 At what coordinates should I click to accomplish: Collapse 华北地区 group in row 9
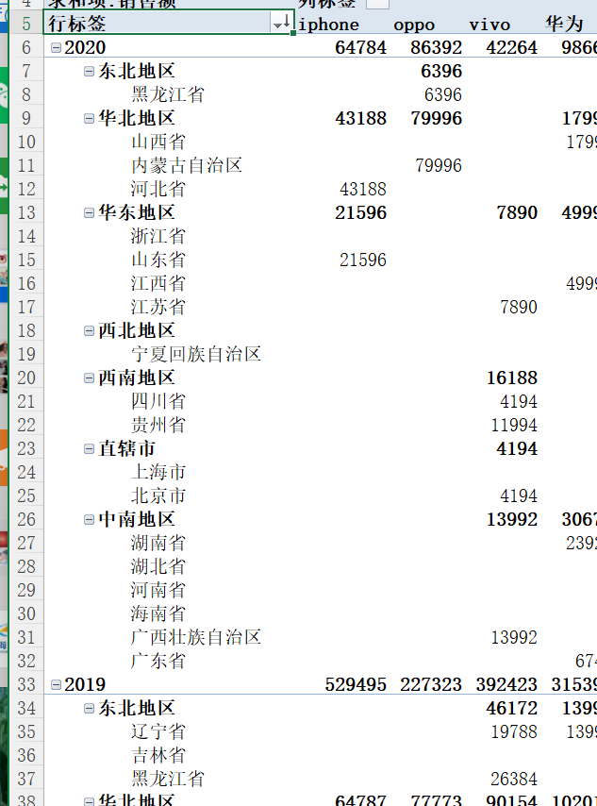coord(89,119)
